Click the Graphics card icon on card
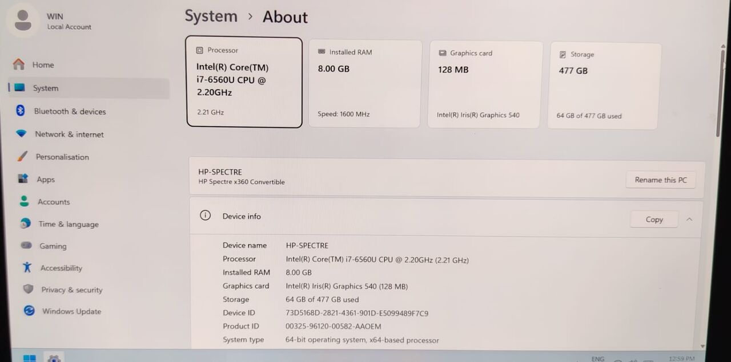 443,53
